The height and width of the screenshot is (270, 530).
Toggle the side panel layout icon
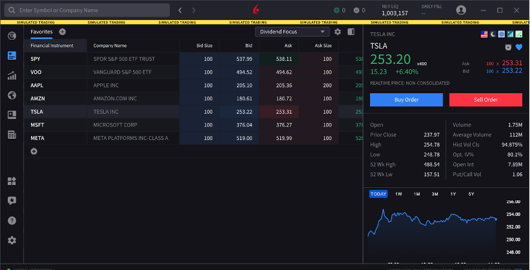tap(351, 32)
